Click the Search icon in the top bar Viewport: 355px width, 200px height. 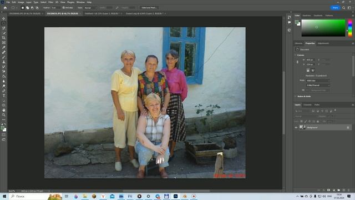tap(344, 8)
